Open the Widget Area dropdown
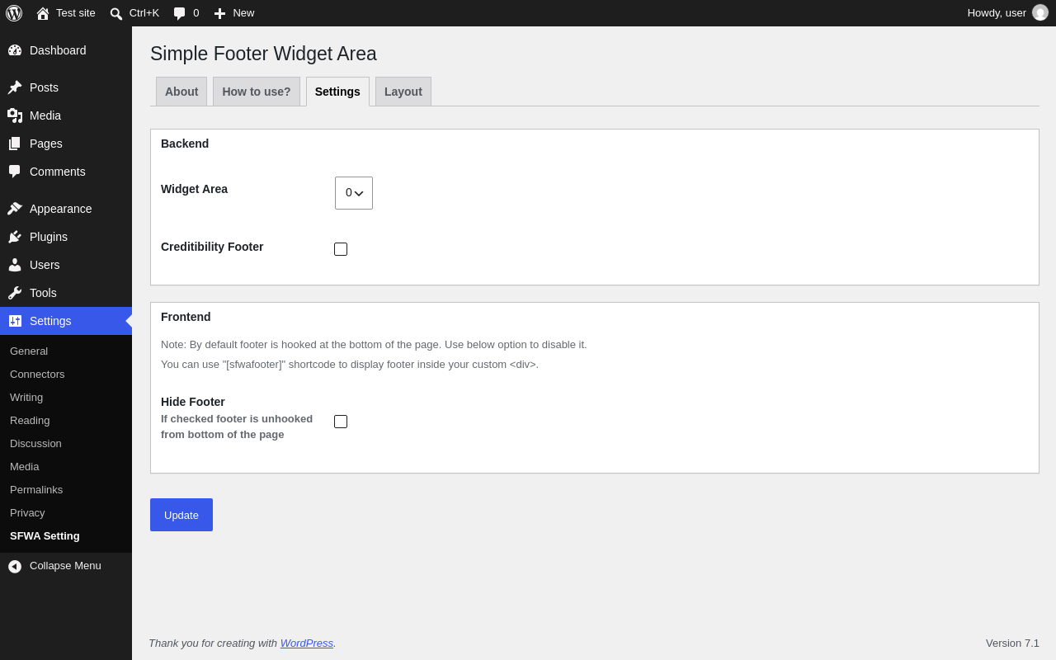This screenshot has width=1056, height=660. click(x=354, y=193)
